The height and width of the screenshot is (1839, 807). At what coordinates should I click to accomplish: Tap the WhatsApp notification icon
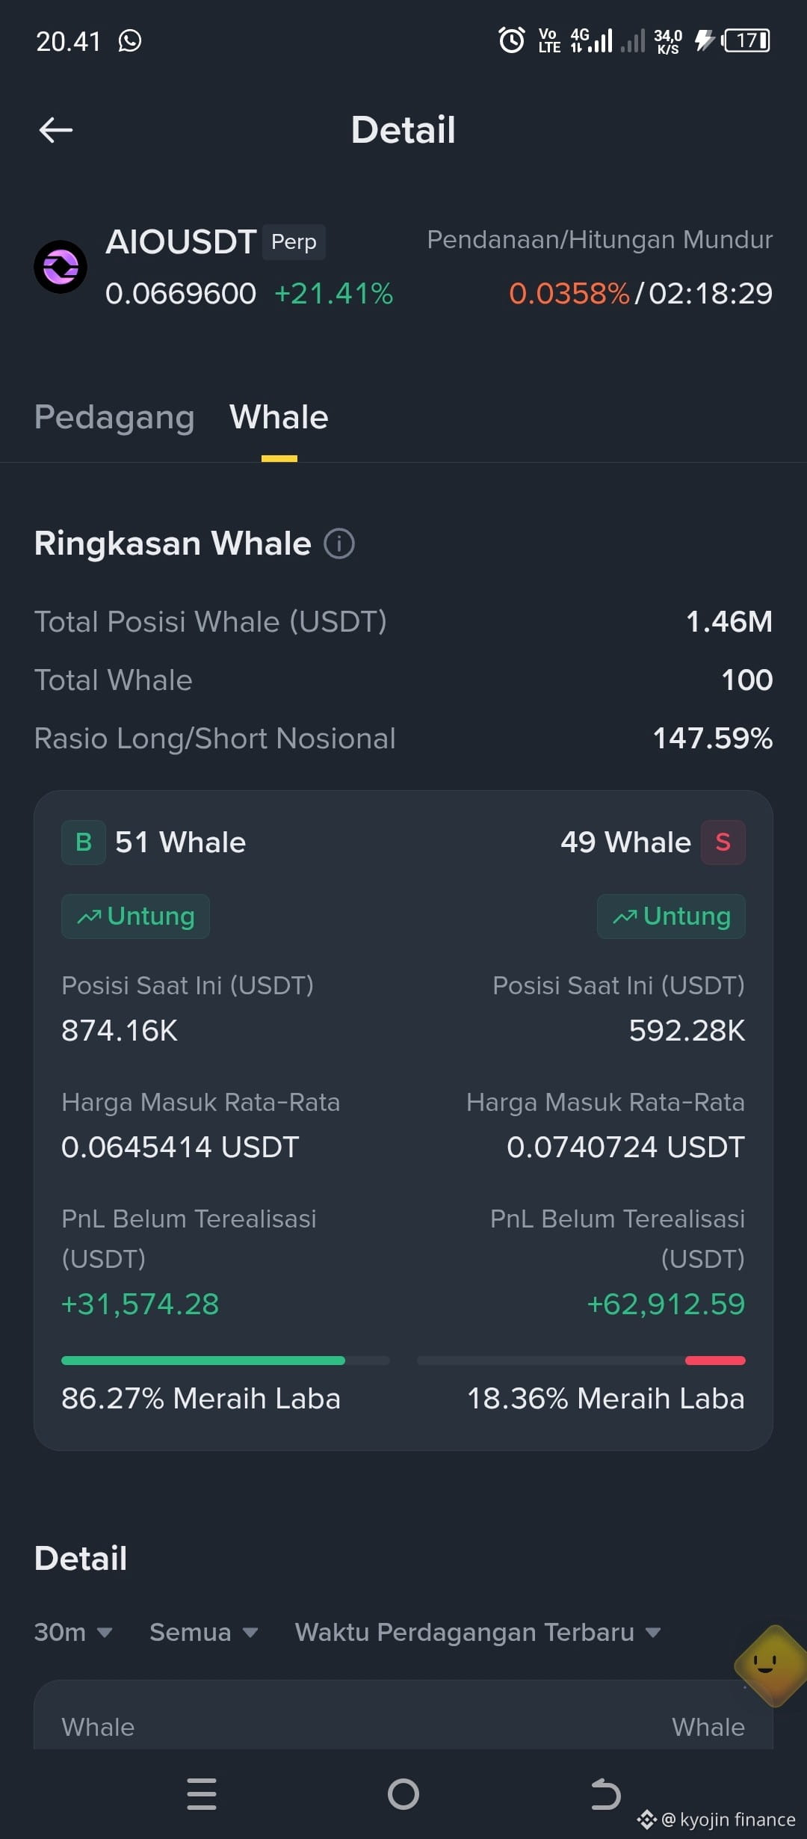coord(130,41)
